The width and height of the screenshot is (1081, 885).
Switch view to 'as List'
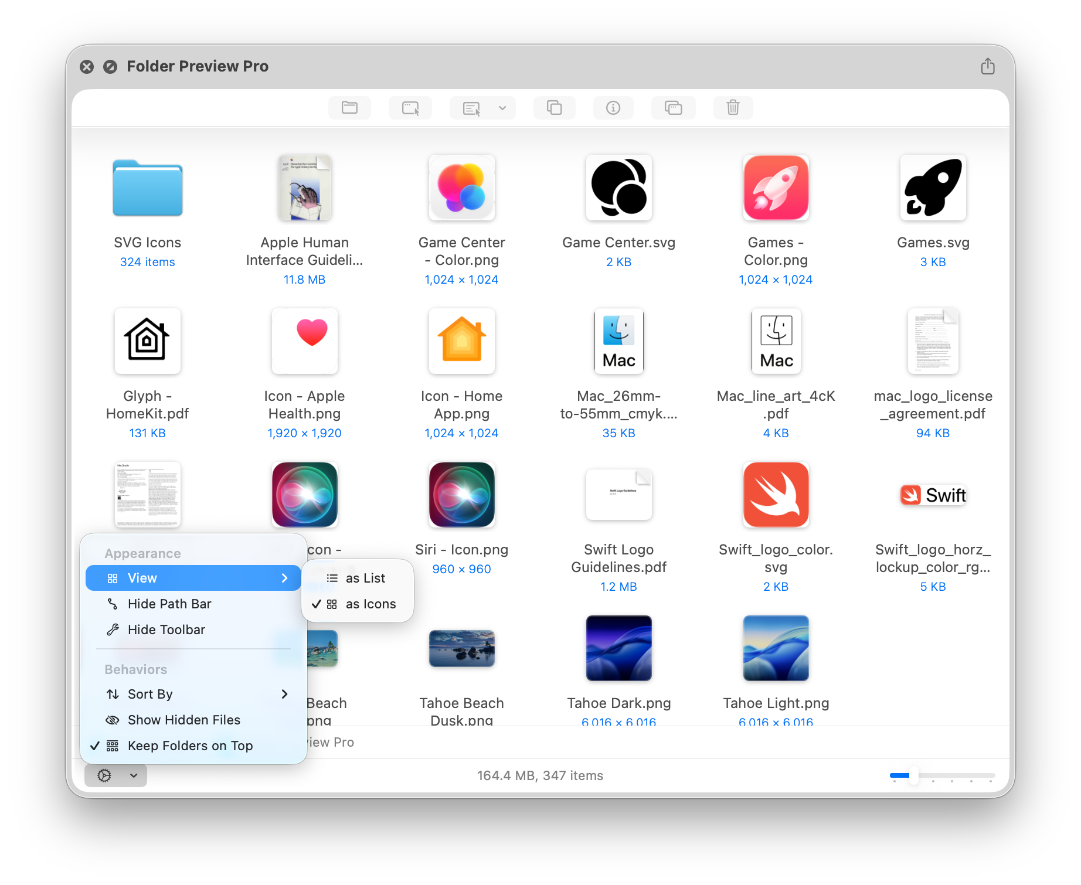pyautogui.click(x=365, y=578)
